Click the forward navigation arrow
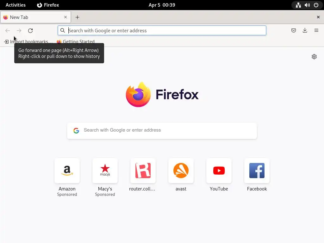 pyautogui.click(x=19, y=31)
